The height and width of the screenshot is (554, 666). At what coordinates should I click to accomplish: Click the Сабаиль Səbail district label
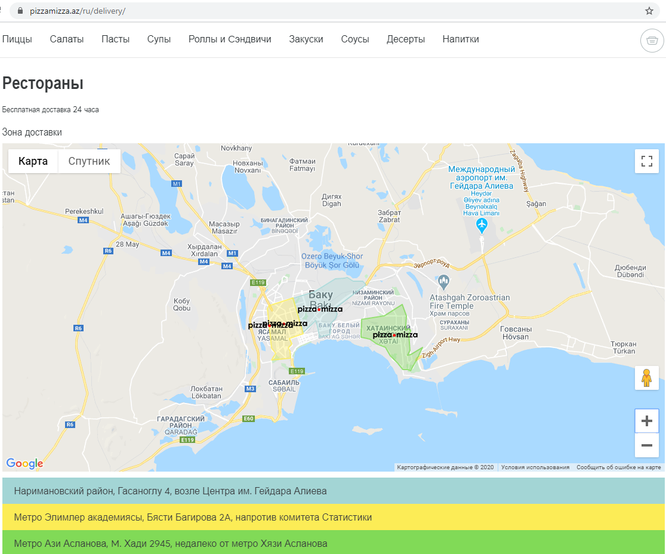[x=284, y=386]
